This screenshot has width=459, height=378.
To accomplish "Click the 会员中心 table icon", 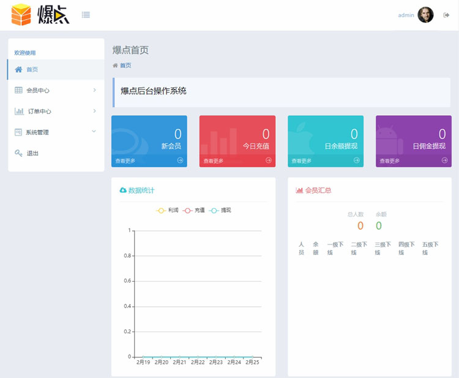I will (18, 90).
